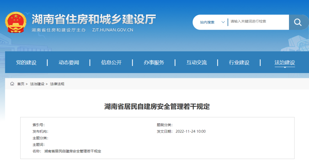This screenshot has width=309, height=161.
Task: Open the 动态要闻 menu
Action: click(x=69, y=63)
